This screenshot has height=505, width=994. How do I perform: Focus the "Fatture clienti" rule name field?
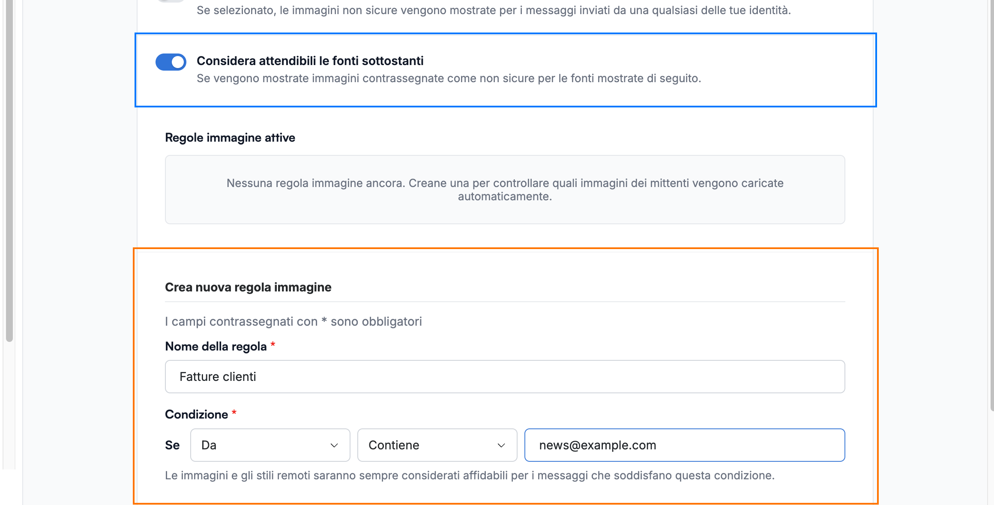pyautogui.click(x=505, y=377)
